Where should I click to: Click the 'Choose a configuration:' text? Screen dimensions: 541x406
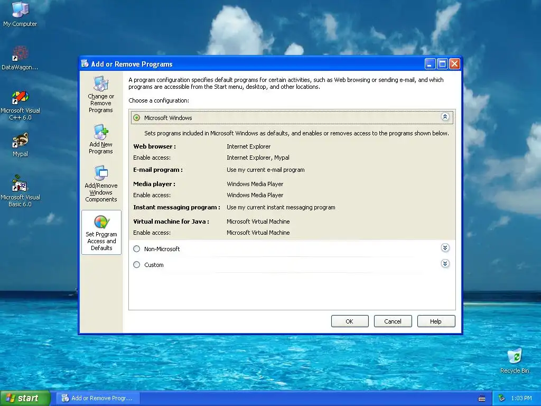158,100
